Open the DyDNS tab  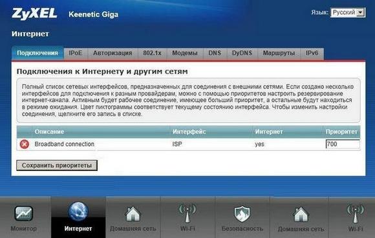(242, 53)
